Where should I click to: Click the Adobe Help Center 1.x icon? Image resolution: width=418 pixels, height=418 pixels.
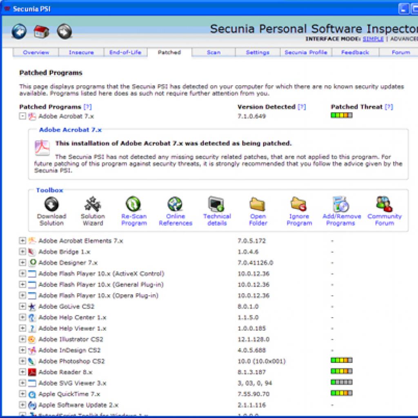point(32,318)
